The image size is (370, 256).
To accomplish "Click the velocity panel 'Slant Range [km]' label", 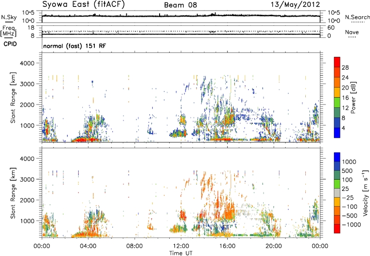I will pyautogui.click(x=13, y=193).
